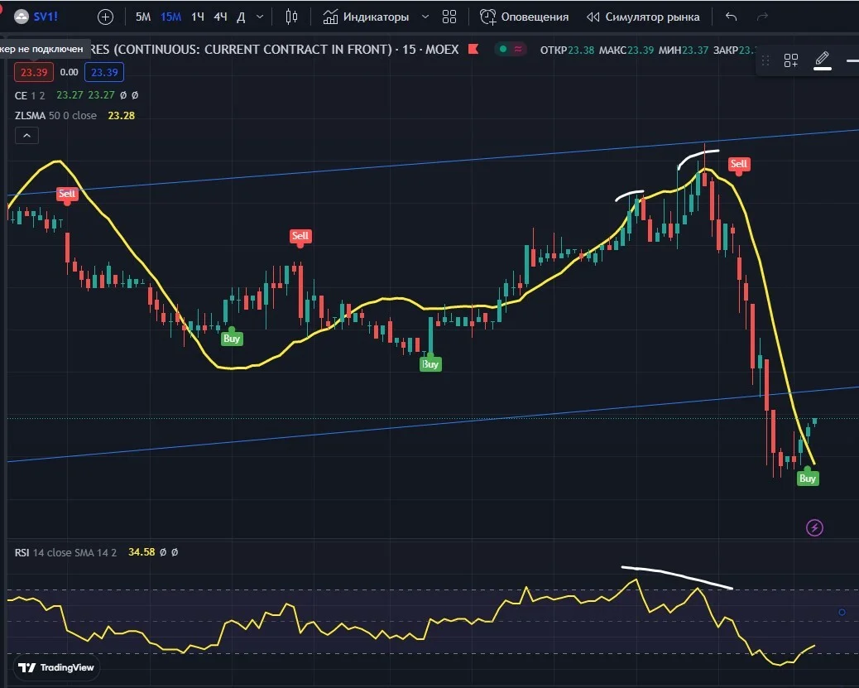
Task: Click the yellow ZLSMA value 23.28
Action: point(121,116)
